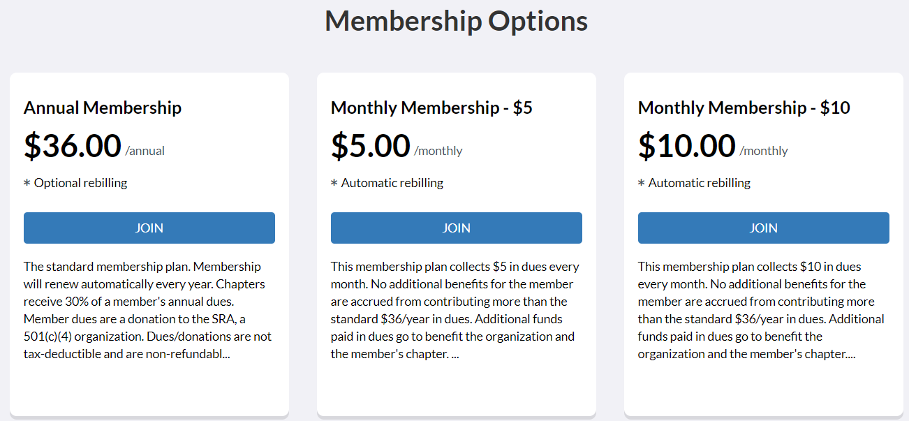Screen dimensions: 909x421
Task: Click the Monthly Membership - $10 title
Action: coord(744,108)
